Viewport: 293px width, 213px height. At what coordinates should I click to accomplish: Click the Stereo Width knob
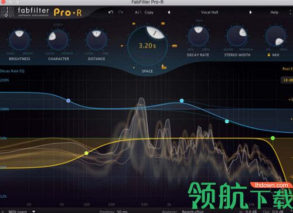(237, 36)
